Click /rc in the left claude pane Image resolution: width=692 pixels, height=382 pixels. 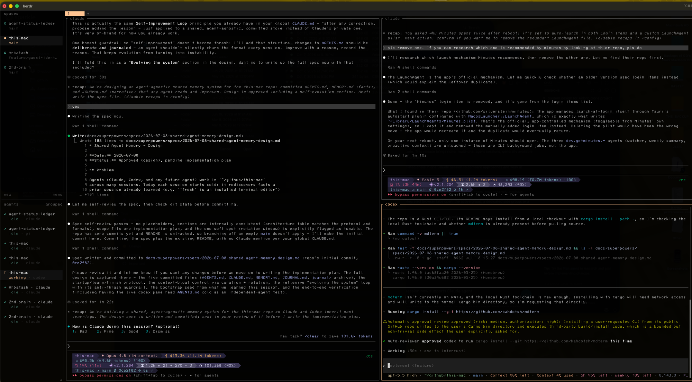click(x=369, y=356)
